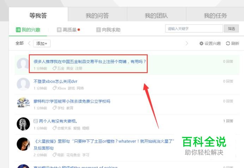Image resolution: width=244 pixels, height=168 pixels.
Task: Click the 爱情 tag
Action: click(x=77, y=128)
